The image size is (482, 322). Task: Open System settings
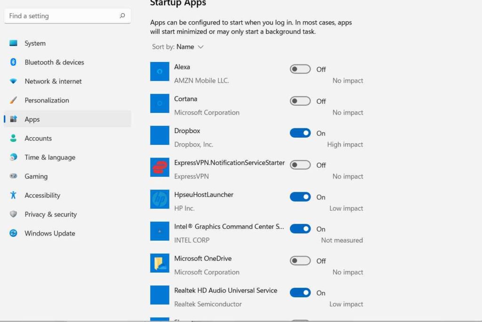coord(68,43)
